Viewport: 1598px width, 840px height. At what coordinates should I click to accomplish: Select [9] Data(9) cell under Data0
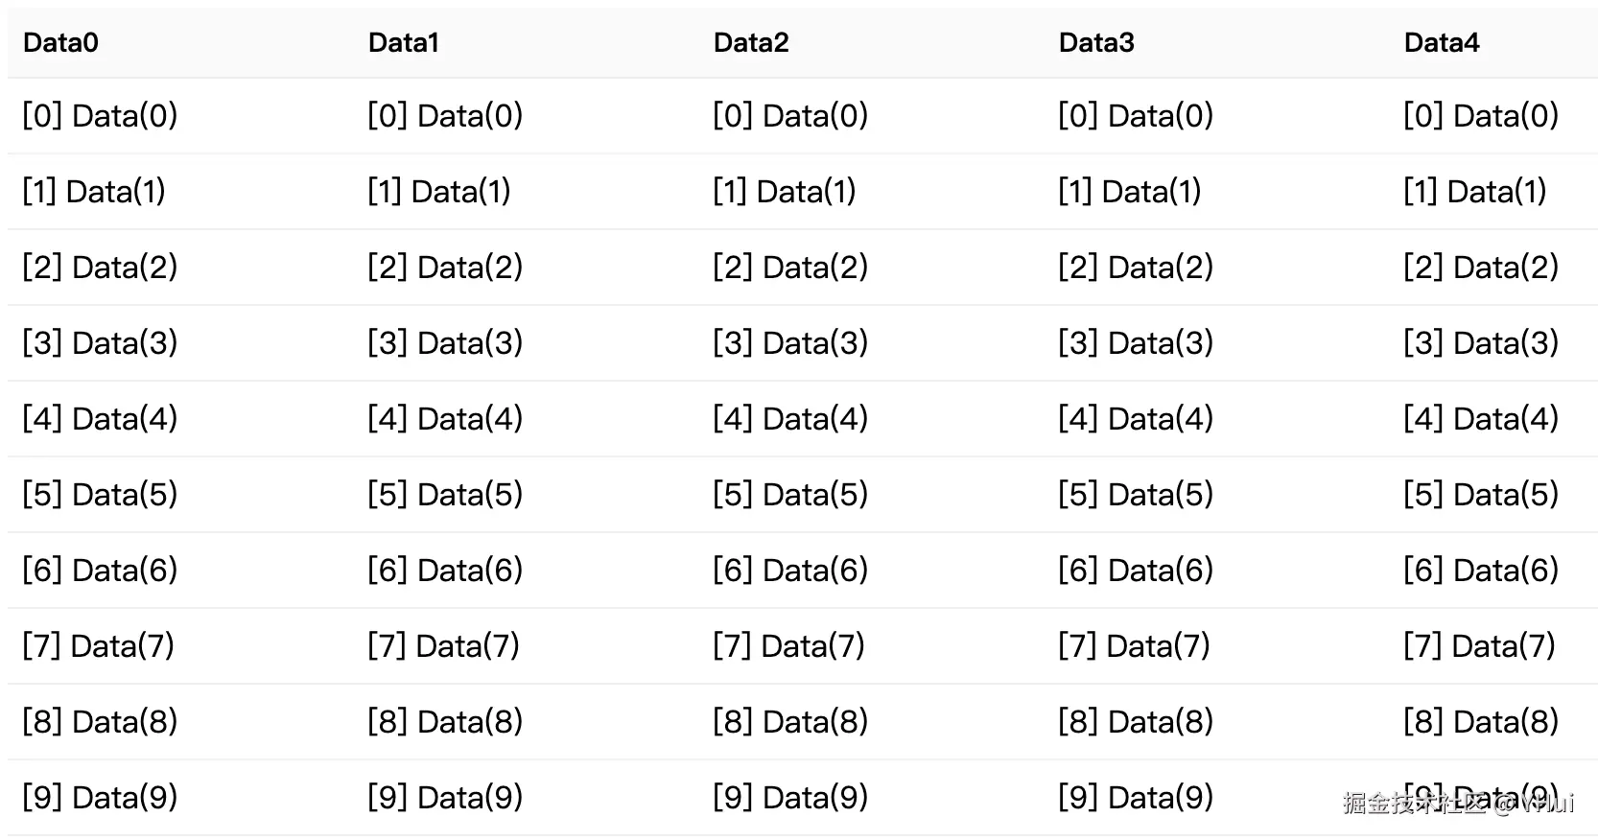[x=101, y=798]
